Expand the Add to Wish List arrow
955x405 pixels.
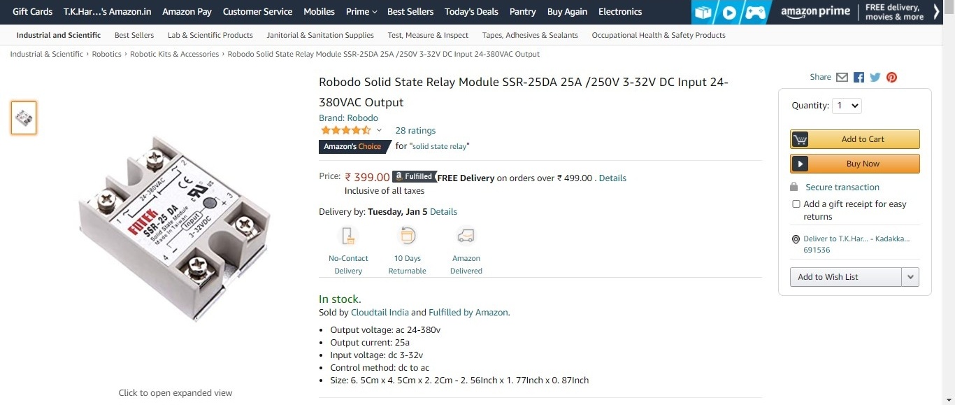click(x=910, y=277)
